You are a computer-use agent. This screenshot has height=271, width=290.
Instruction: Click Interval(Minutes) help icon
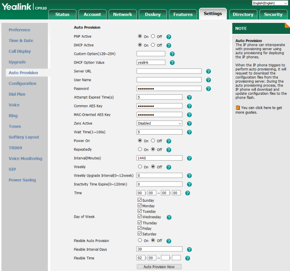tap(189, 158)
